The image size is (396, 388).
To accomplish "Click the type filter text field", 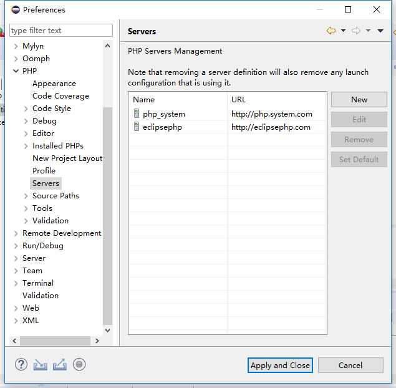I will click(61, 31).
